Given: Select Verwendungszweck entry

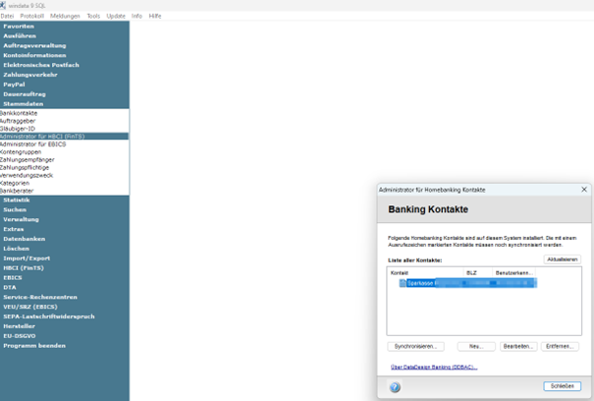Looking at the screenshot, I should (x=65, y=175).
